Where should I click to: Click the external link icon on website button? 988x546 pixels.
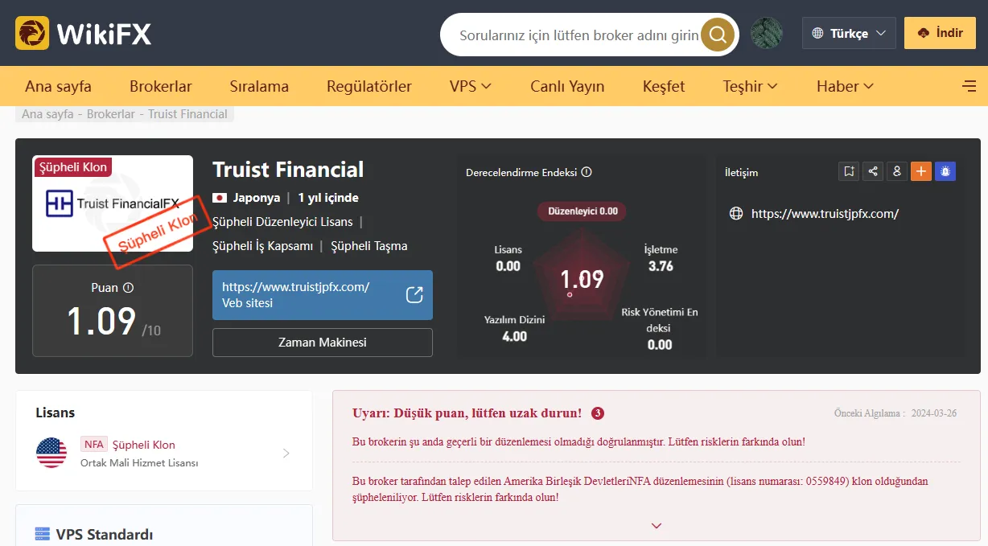point(414,294)
